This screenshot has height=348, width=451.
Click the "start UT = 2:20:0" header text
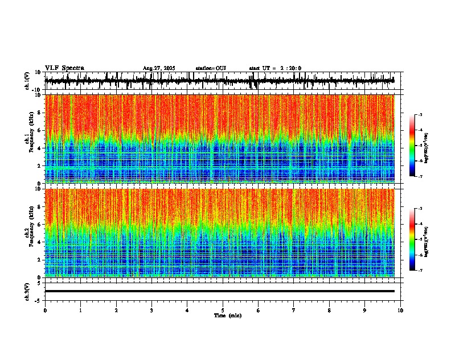275,68
